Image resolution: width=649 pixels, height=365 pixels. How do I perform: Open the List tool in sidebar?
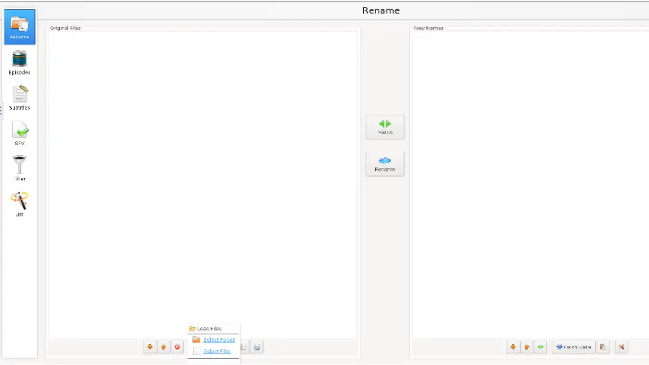tap(19, 204)
